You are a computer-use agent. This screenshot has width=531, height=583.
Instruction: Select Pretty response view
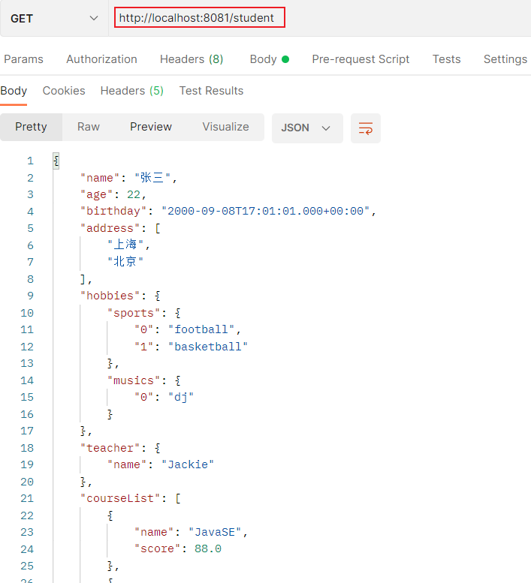click(x=31, y=127)
